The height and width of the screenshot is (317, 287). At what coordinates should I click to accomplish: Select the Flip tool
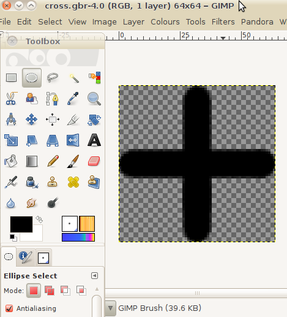tap(73, 140)
